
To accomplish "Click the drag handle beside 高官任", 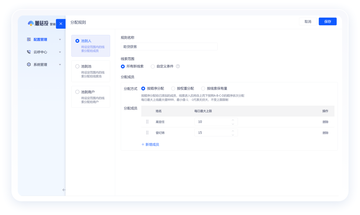I will click(x=147, y=122).
